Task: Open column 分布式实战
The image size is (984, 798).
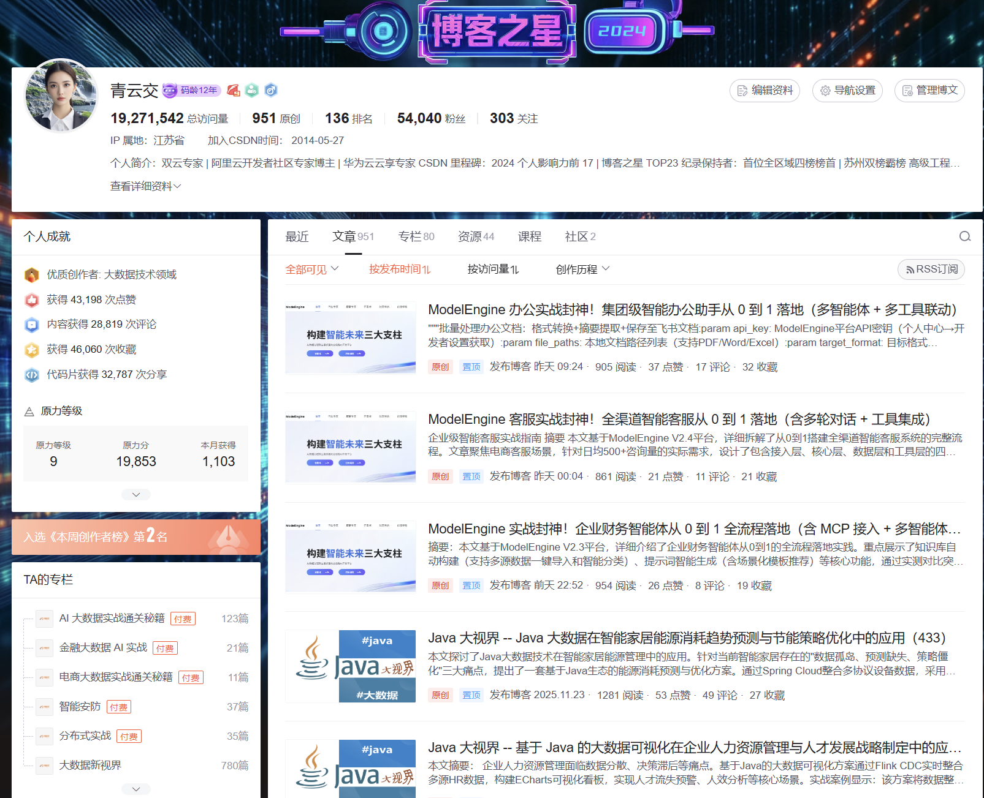Action: pos(85,736)
